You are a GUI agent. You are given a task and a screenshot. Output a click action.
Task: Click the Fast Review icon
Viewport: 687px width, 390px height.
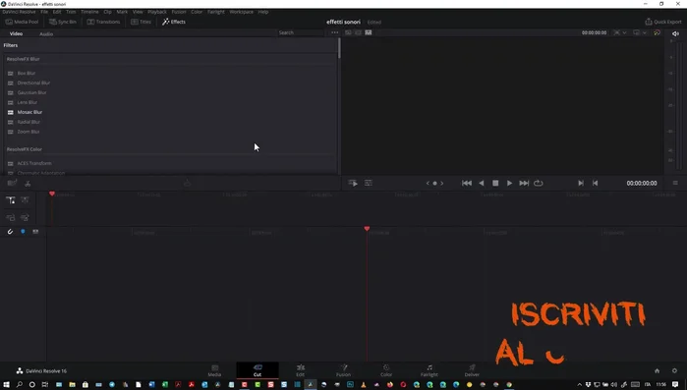pyautogui.click(x=353, y=183)
